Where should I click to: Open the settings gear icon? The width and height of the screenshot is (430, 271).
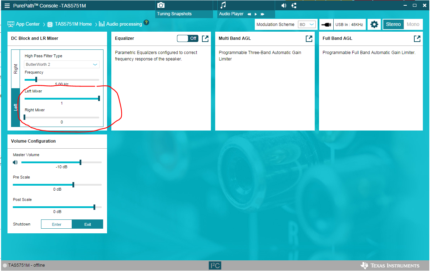[x=374, y=24]
